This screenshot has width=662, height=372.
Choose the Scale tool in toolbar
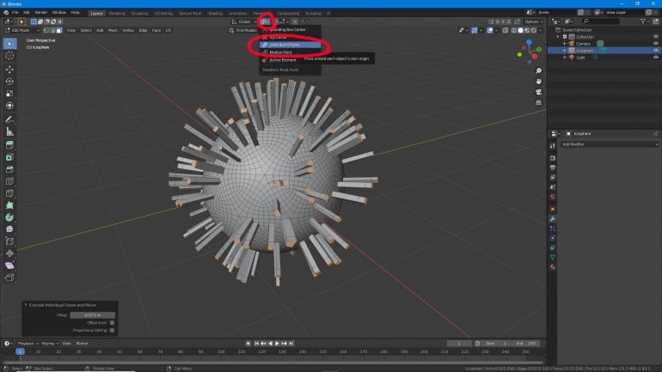tap(9, 94)
